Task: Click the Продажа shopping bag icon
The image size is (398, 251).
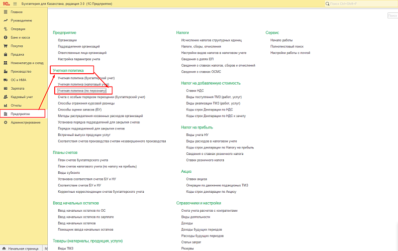Action: click(x=5, y=54)
